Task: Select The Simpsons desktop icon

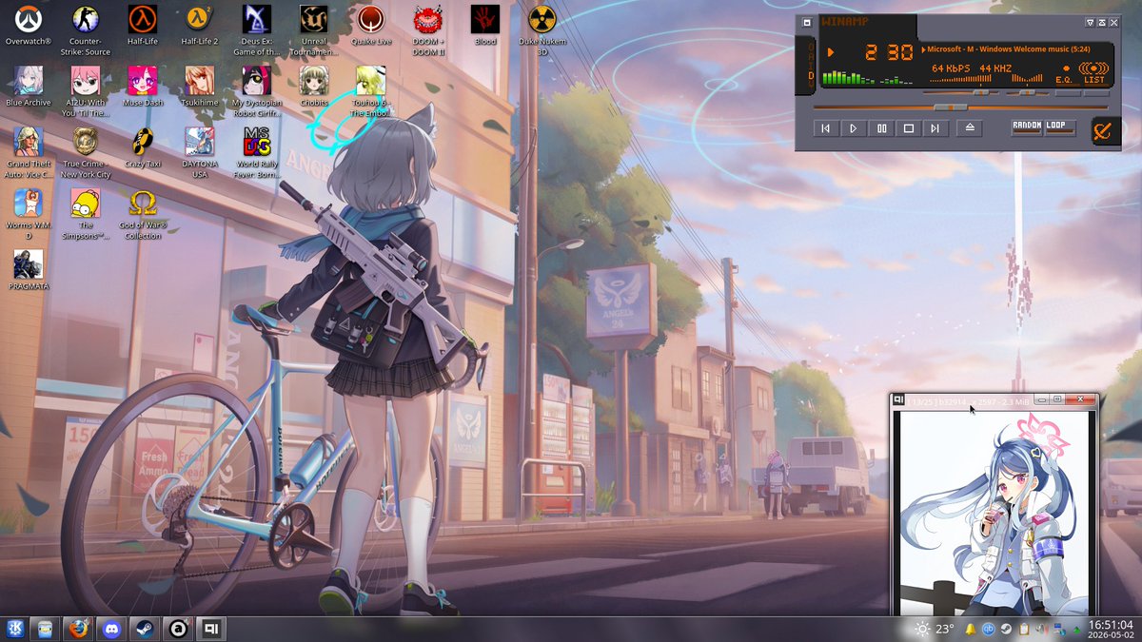Action: click(x=86, y=213)
